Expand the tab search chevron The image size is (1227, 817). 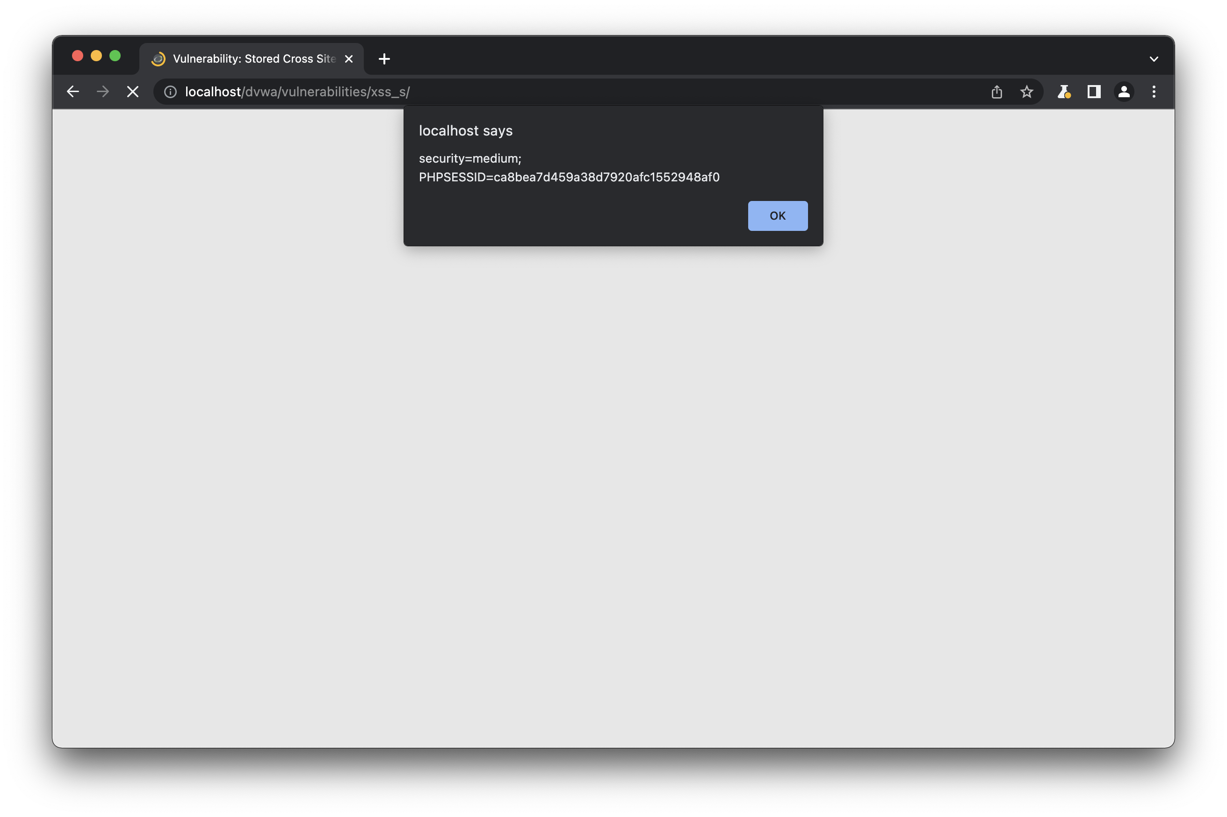click(x=1154, y=59)
